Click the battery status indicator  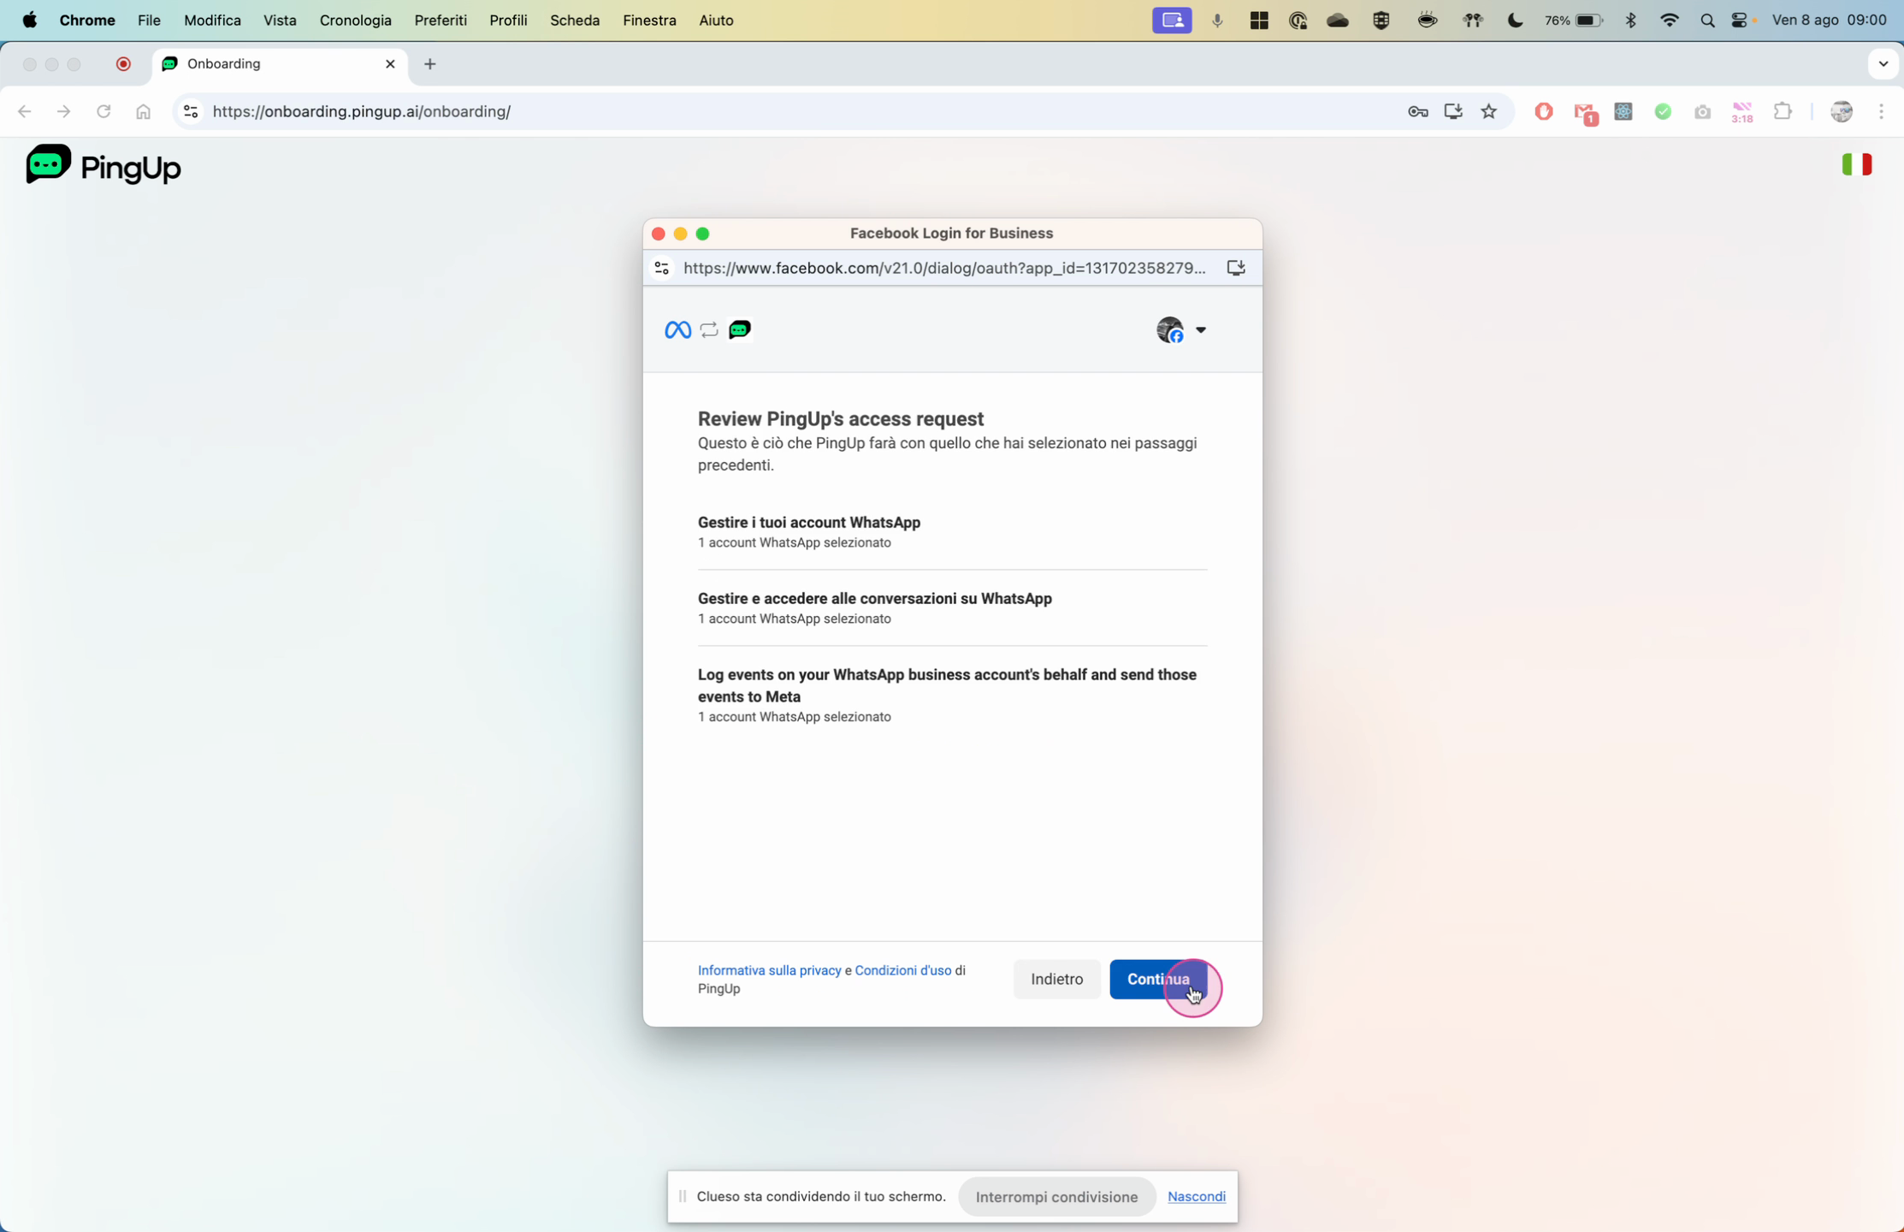(1573, 21)
